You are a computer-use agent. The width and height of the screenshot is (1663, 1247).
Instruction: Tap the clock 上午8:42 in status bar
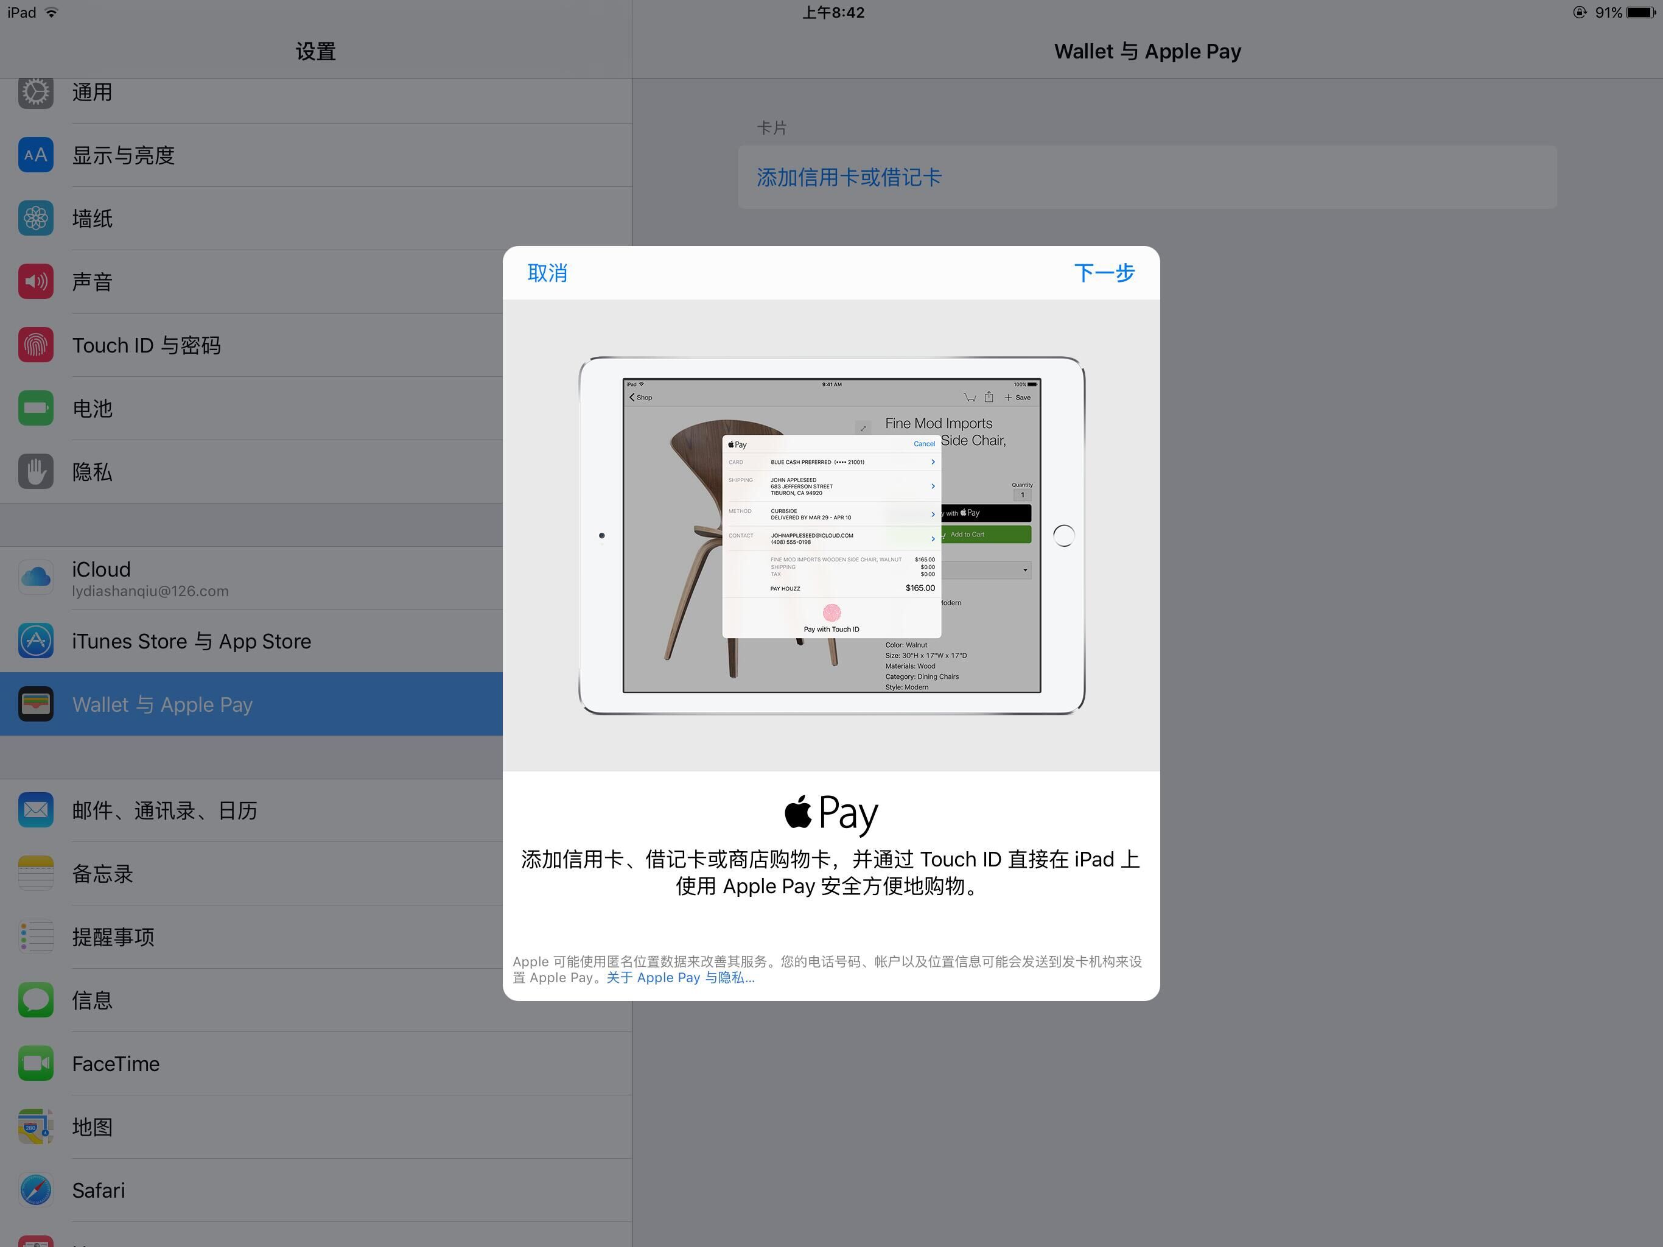click(833, 13)
